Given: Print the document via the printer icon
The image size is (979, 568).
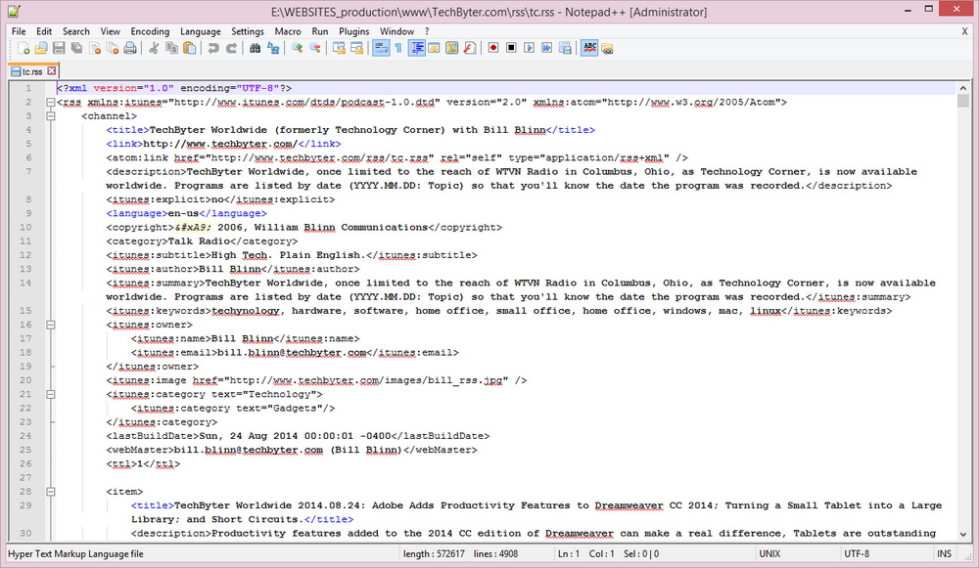Looking at the screenshot, I should (130, 48).
